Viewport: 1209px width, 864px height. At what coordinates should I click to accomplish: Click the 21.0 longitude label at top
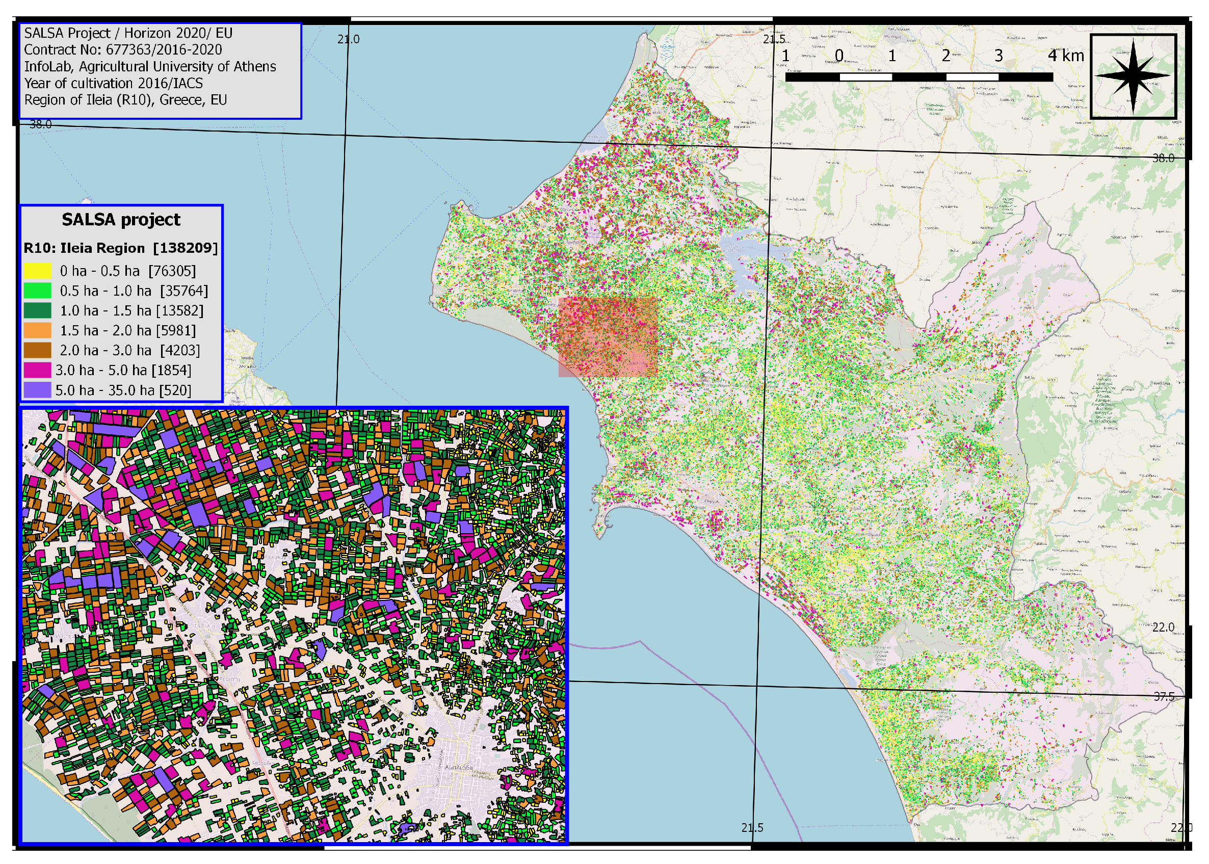349,39
